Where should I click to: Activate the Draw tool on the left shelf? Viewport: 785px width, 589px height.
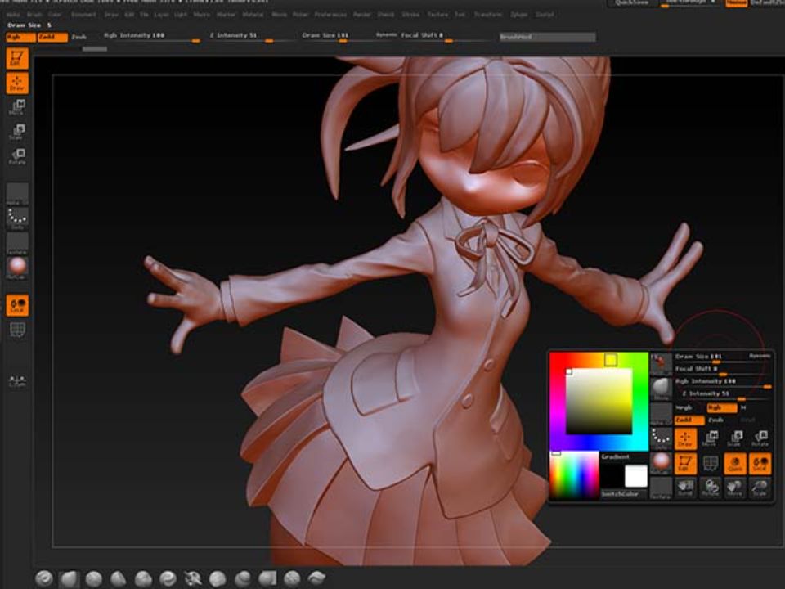17,83
